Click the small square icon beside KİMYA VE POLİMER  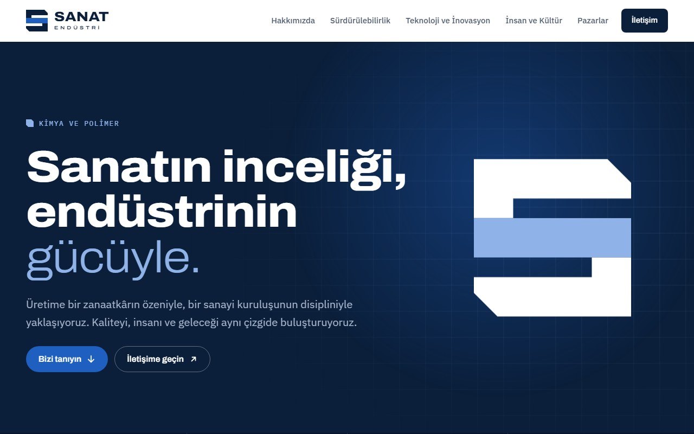coord(30,123)
